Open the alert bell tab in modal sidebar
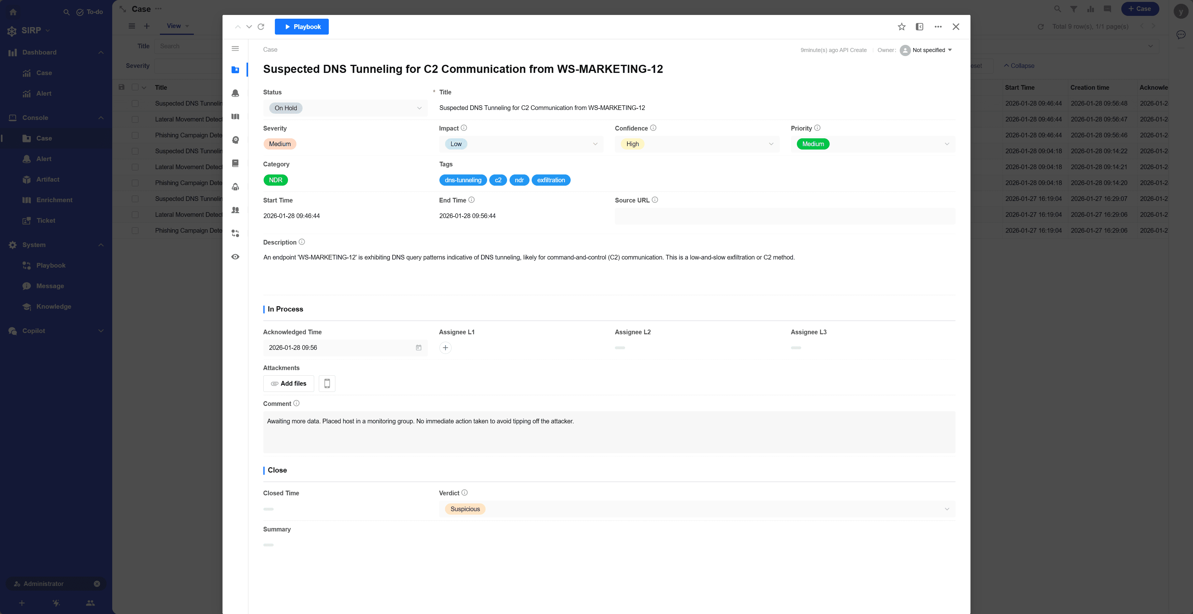Screen dimensions: 1193x614 [235, 93]
